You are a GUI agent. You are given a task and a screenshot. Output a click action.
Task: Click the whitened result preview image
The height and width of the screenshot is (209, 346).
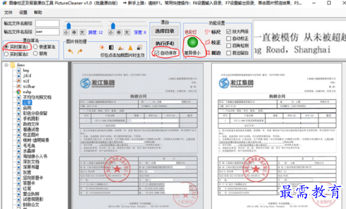coord(277,136)
